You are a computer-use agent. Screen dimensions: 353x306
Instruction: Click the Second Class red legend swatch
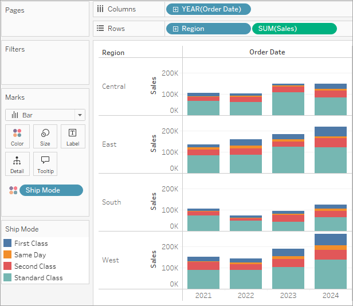point(7,266)
